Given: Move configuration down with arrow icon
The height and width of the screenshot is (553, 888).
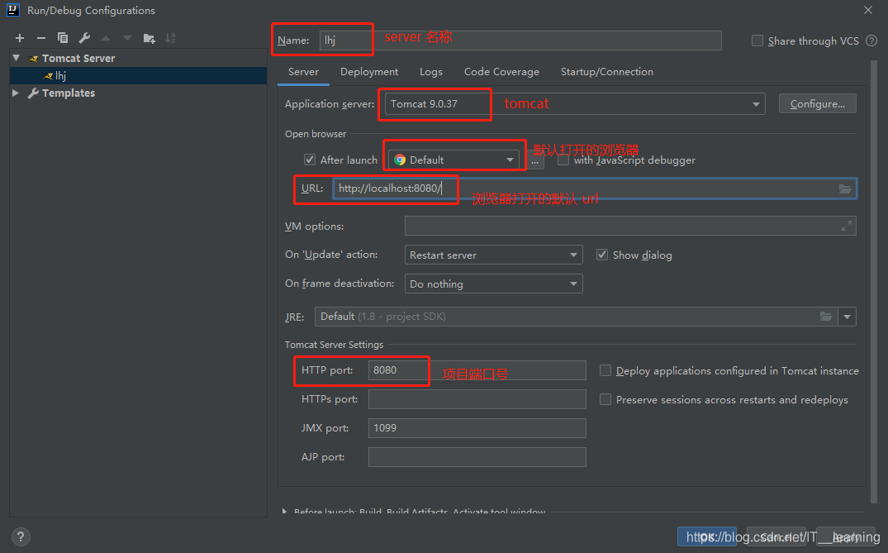Looking at the screenshot, I should coord(127,38).
